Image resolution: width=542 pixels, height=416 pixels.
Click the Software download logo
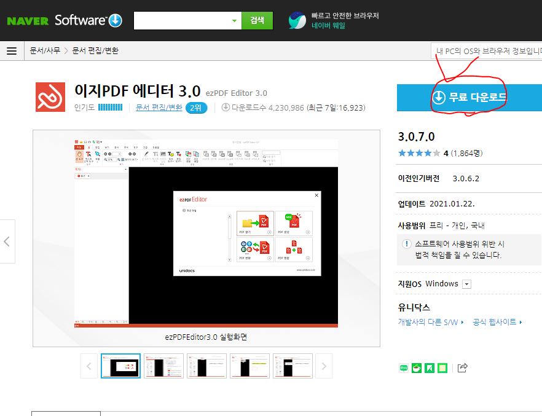click(x=88, y=20)
